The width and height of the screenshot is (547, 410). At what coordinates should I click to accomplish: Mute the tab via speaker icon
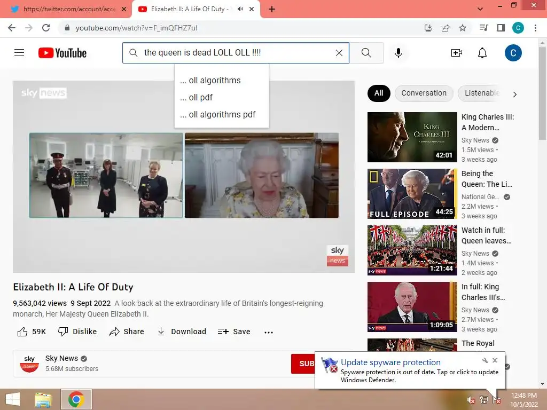click(240, 9)
